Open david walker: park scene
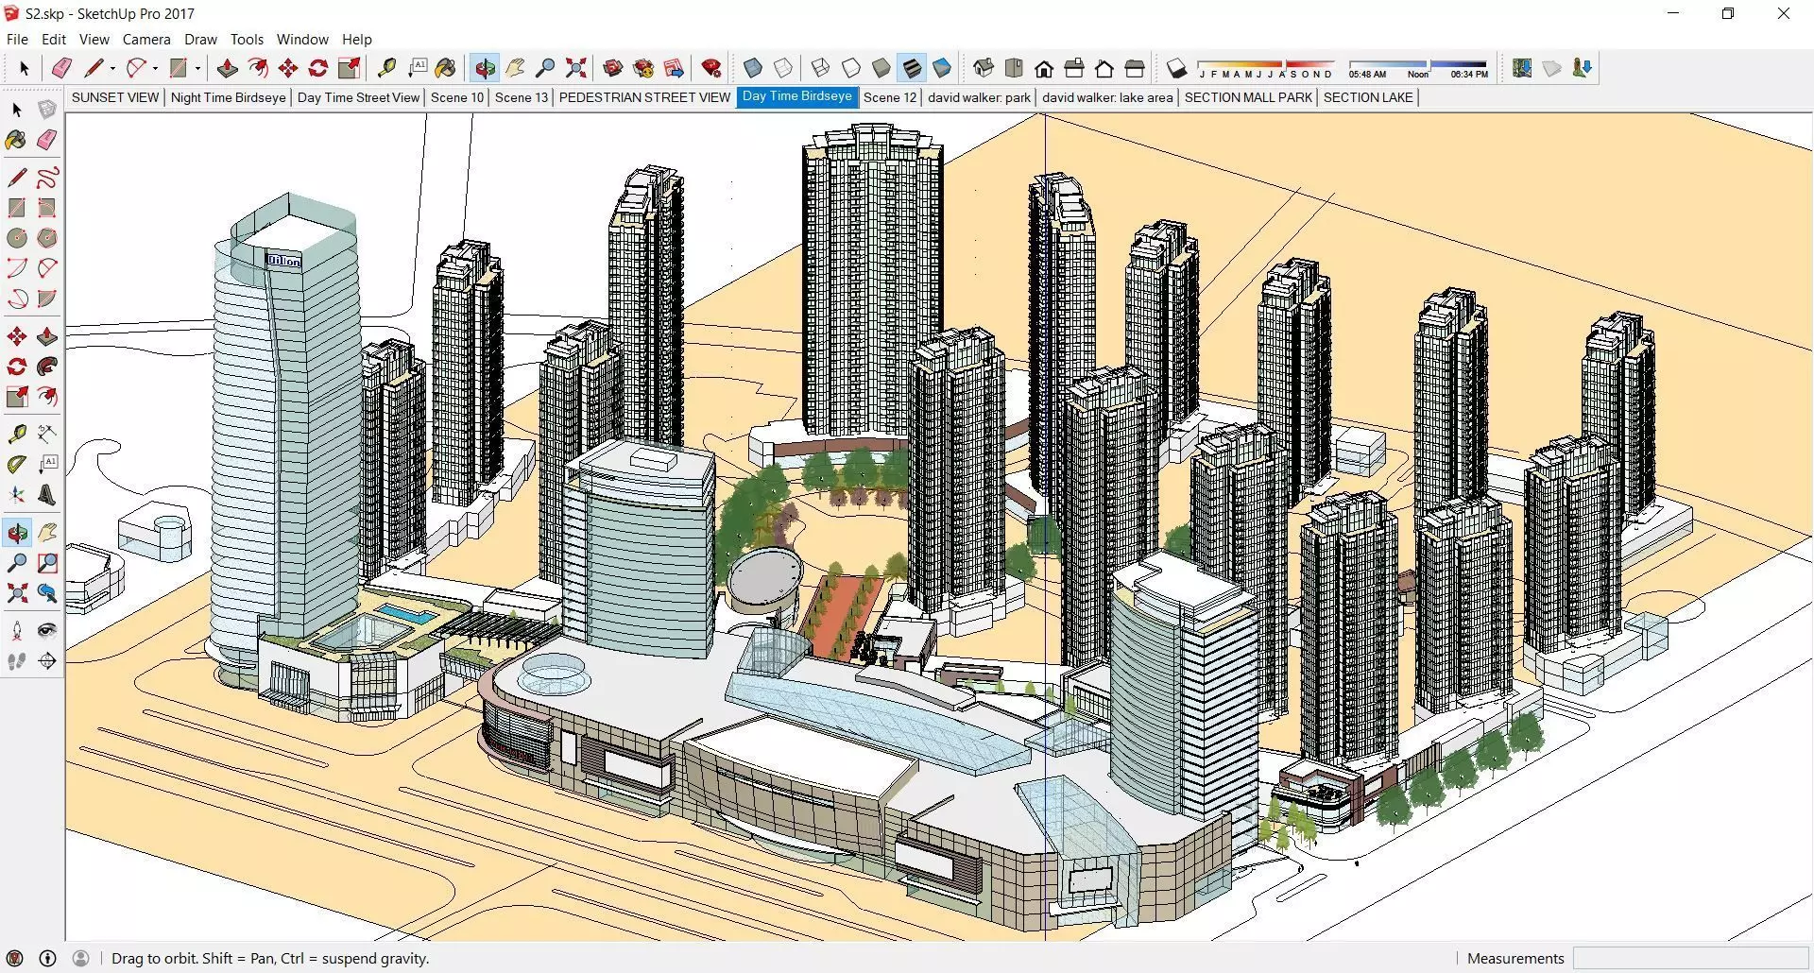 click(979, 97)
